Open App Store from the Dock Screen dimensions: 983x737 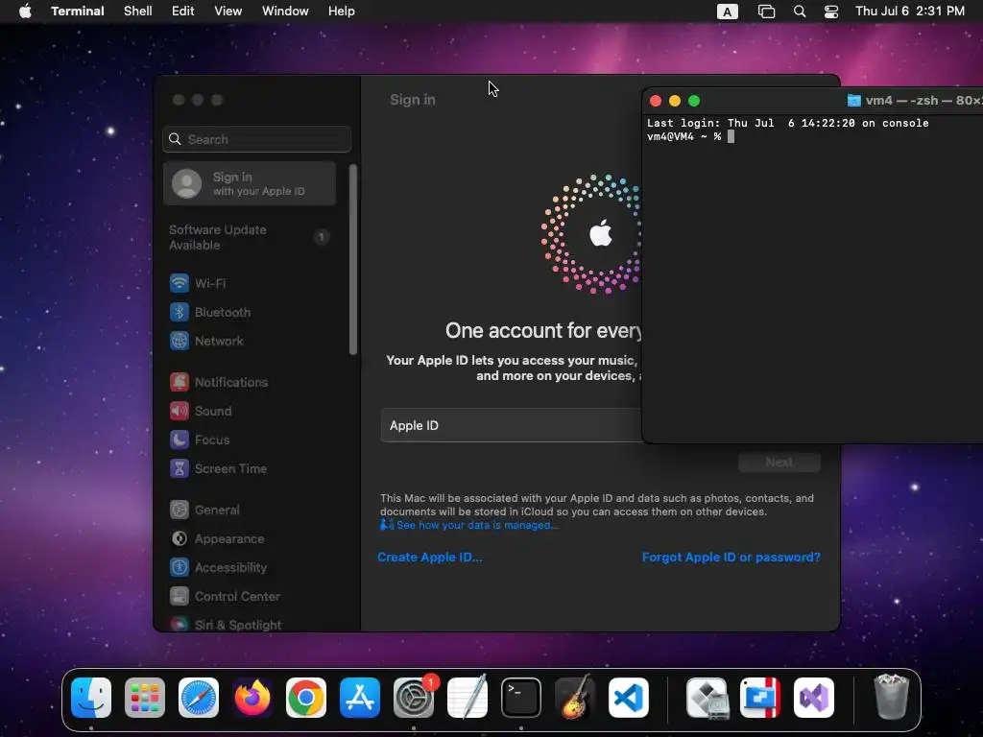360,698
